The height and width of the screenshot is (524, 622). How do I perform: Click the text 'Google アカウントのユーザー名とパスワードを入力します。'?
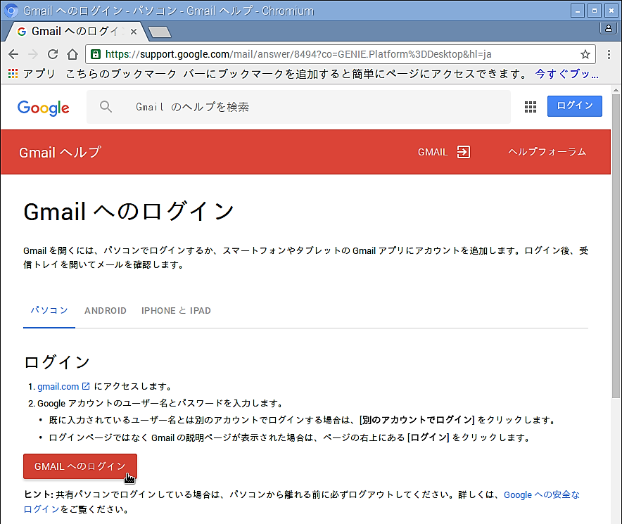(x=161, y=404)
